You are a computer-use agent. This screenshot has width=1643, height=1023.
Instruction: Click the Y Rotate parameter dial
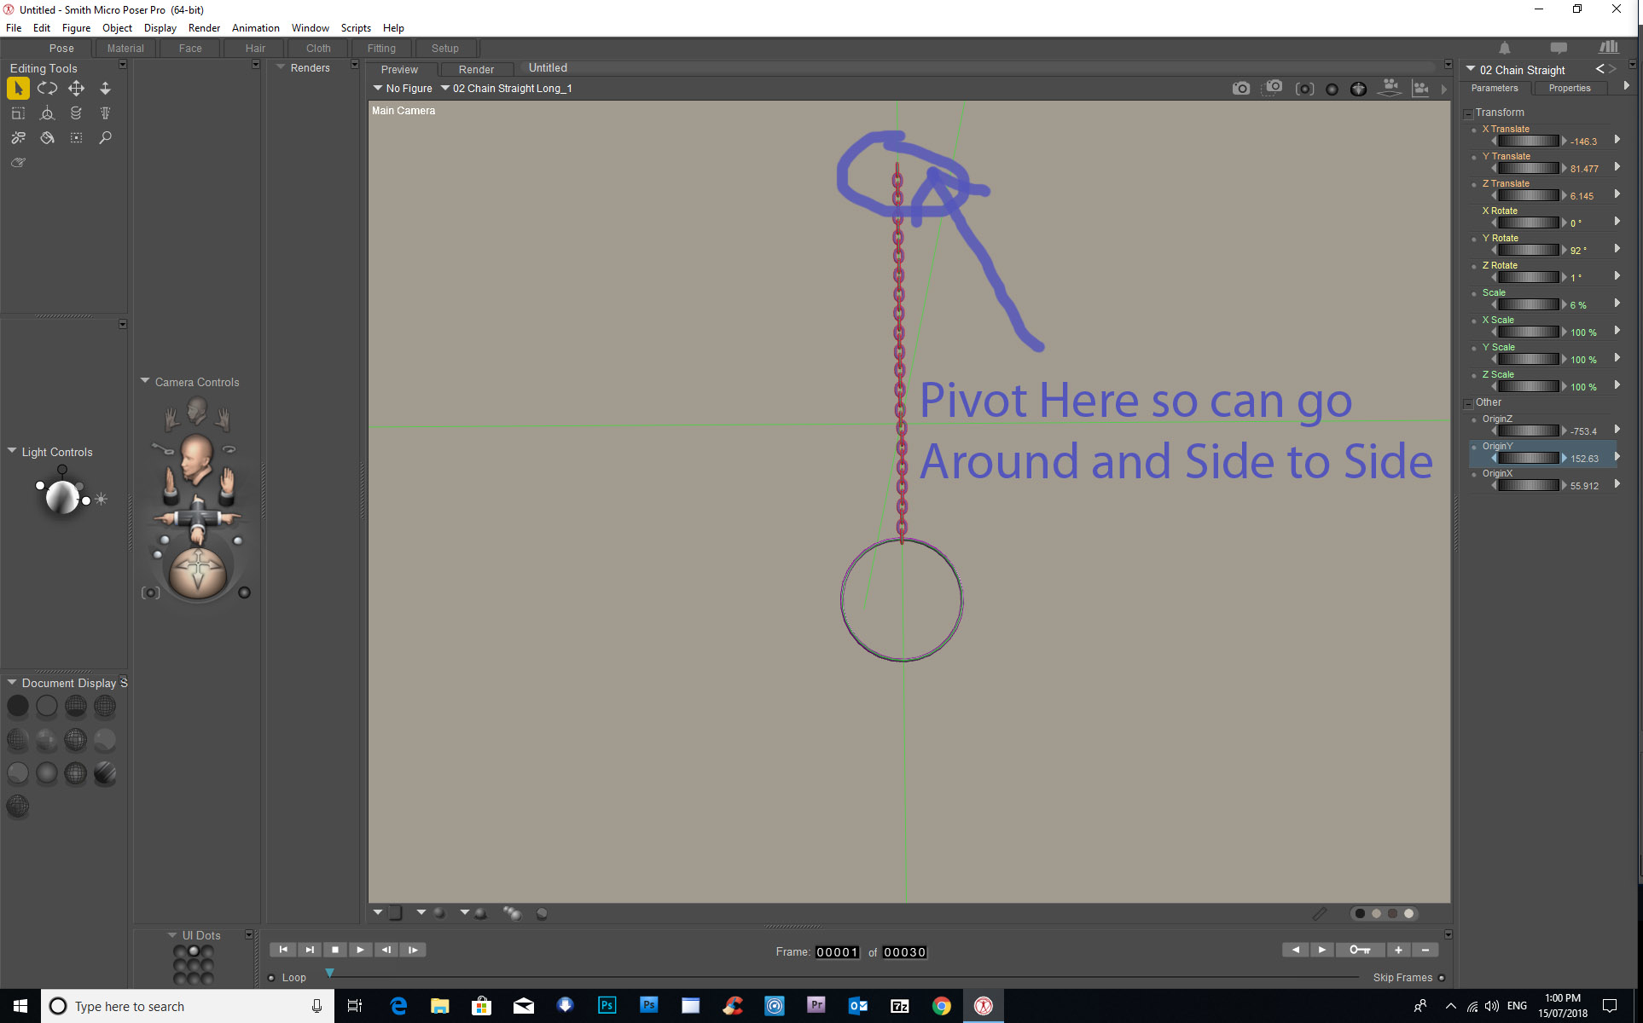[x=1528, y=250]
